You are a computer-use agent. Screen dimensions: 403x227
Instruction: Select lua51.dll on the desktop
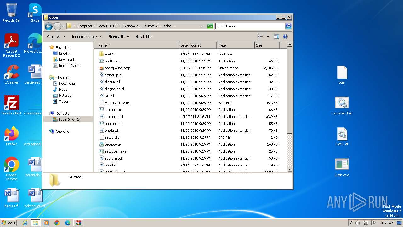click(x=342, y=137)
